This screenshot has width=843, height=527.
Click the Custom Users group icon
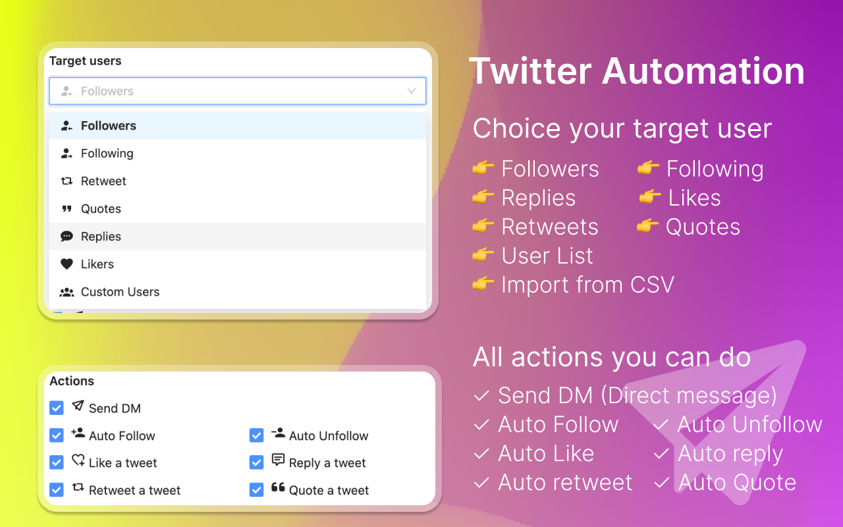coord(66,291)
